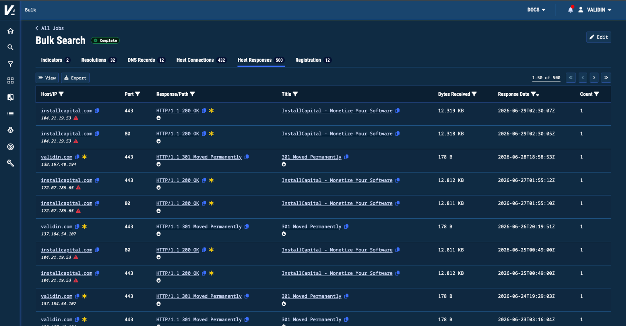Copy HTTP/1.1 200 OK in 01:55:12Z row
The image size is (626, 326).
pos(204,180)
